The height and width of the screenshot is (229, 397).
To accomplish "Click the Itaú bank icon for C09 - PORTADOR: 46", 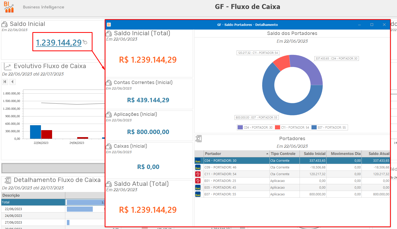I will [198, 167].
